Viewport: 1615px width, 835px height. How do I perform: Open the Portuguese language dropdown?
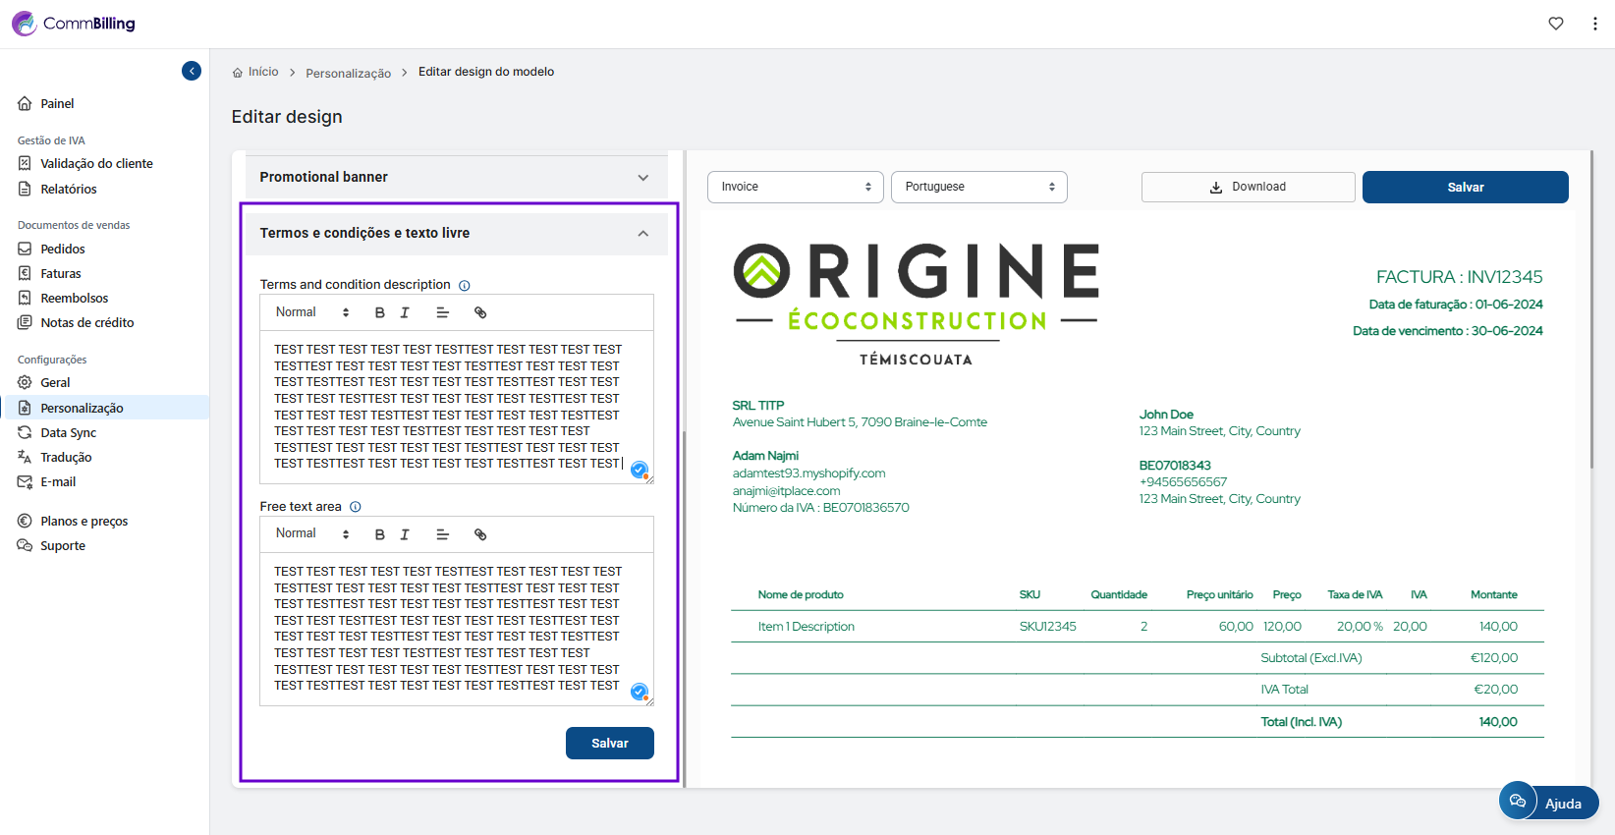978,187
